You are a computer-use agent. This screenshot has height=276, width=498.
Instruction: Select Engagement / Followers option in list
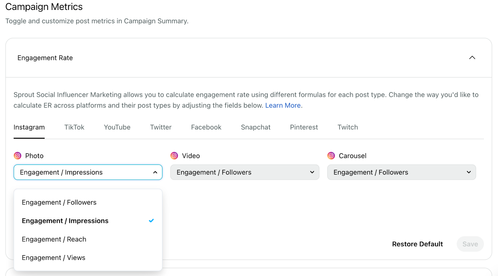coord(88,202)
